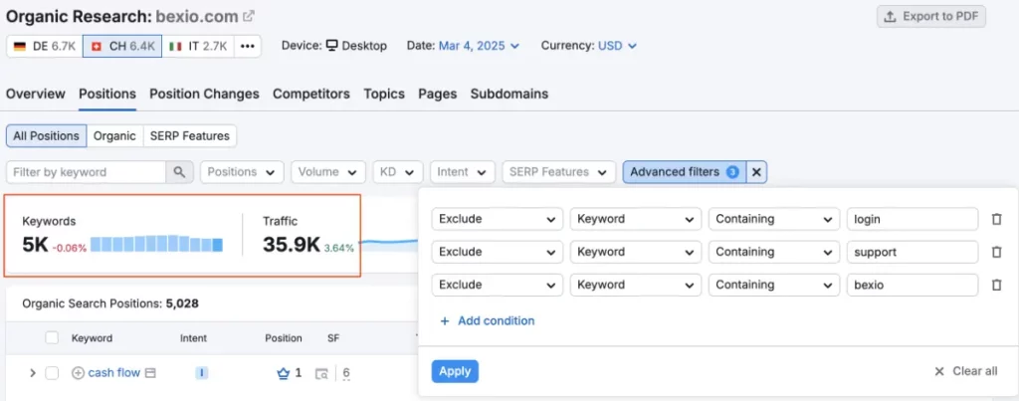Click the keyword page icon beside cash flow
Image resolution: width=1019 pixels, height=401 pixels.
coord(151,373)
